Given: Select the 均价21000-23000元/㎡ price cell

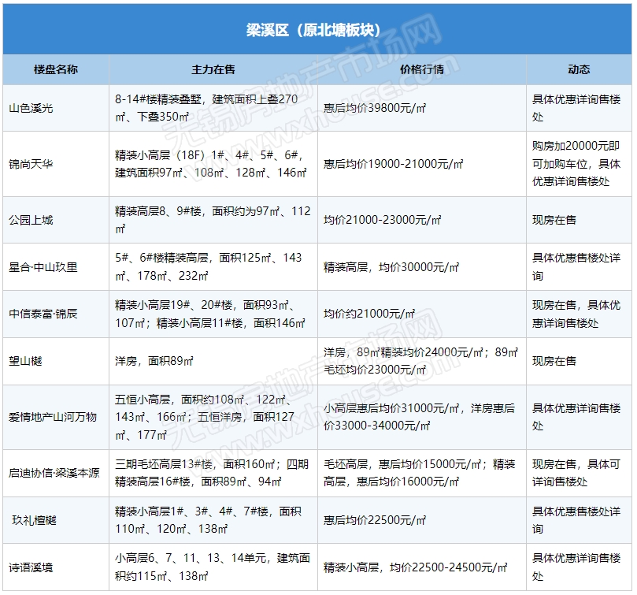Looking at the screenshot, I should (x=383, y=220).
